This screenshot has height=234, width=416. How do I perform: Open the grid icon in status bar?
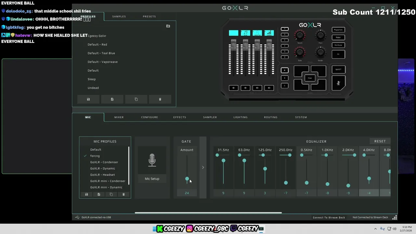395,217
